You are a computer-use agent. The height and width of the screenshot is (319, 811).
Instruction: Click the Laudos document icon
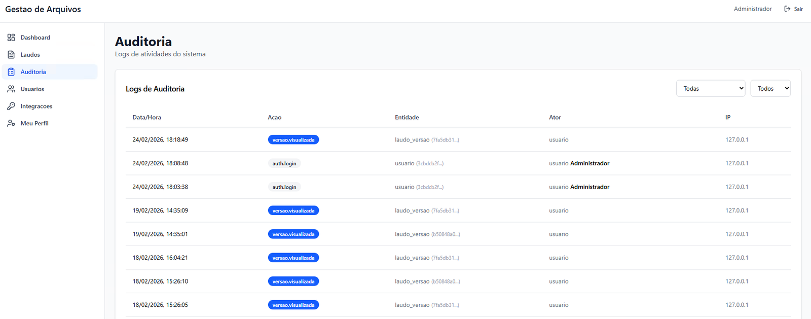tap(11, 55)
